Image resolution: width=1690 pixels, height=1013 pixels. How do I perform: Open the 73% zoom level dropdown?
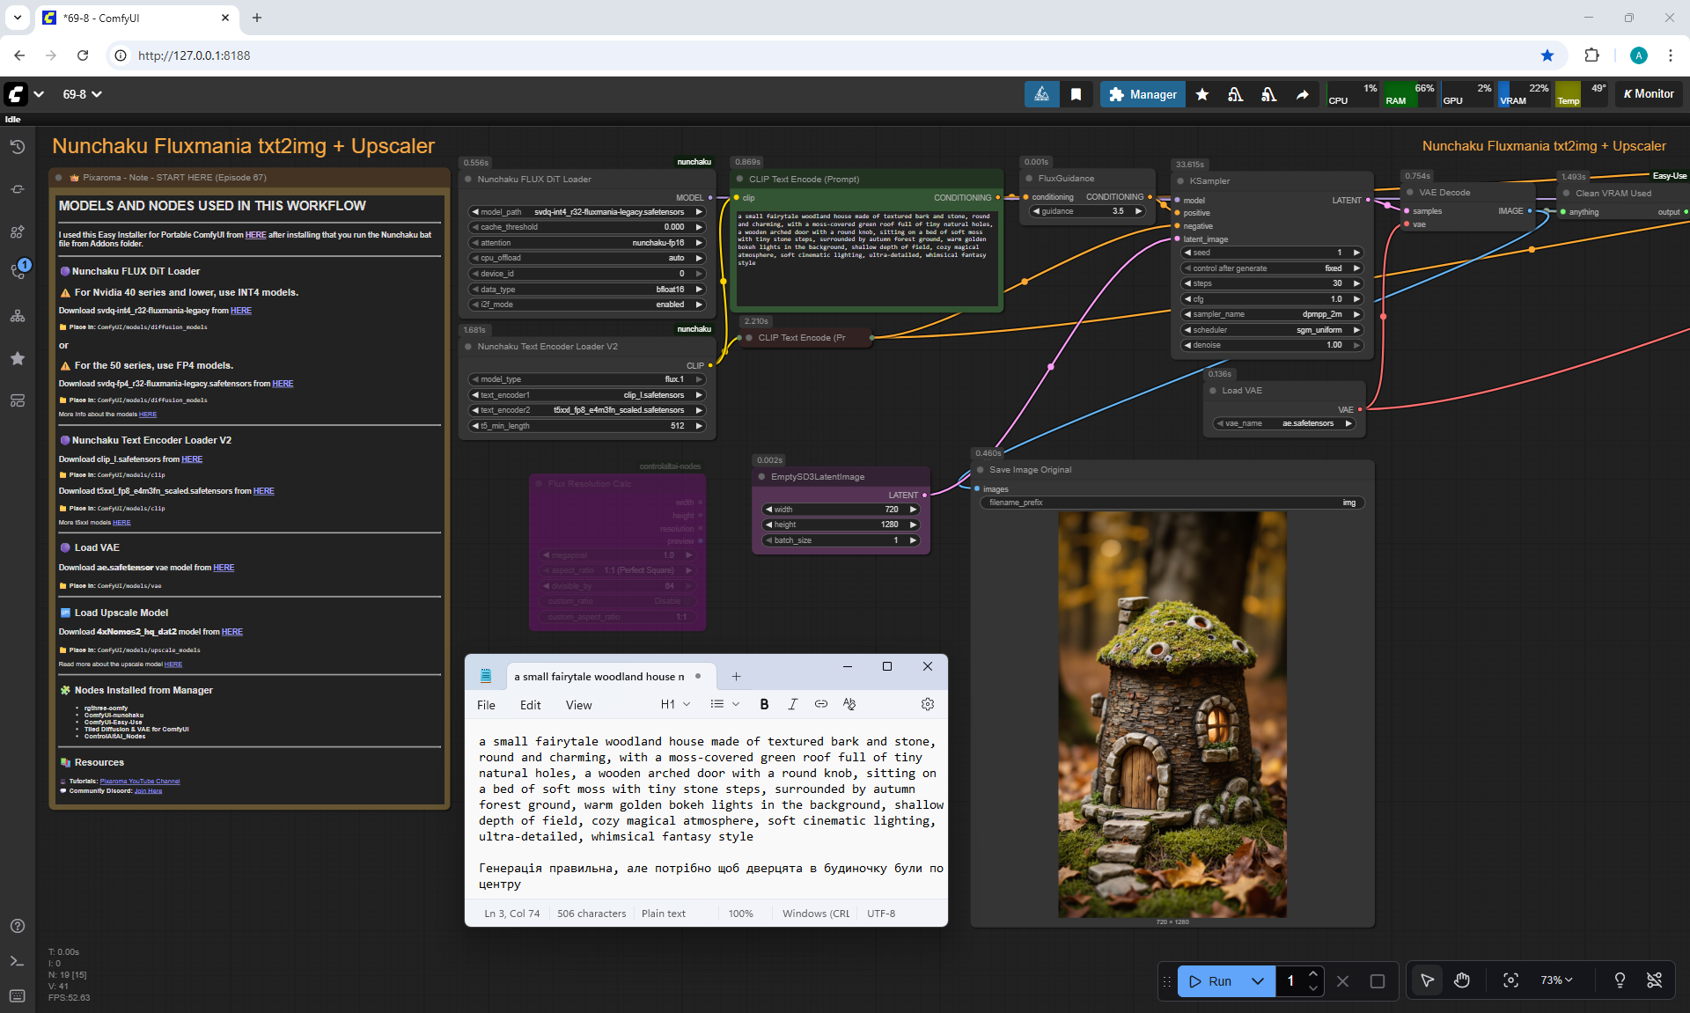click(1556, 980)
